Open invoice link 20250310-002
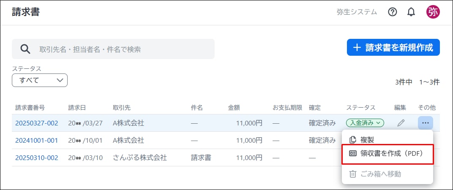This screenshot has height=190, width=453. pos(36,158)
